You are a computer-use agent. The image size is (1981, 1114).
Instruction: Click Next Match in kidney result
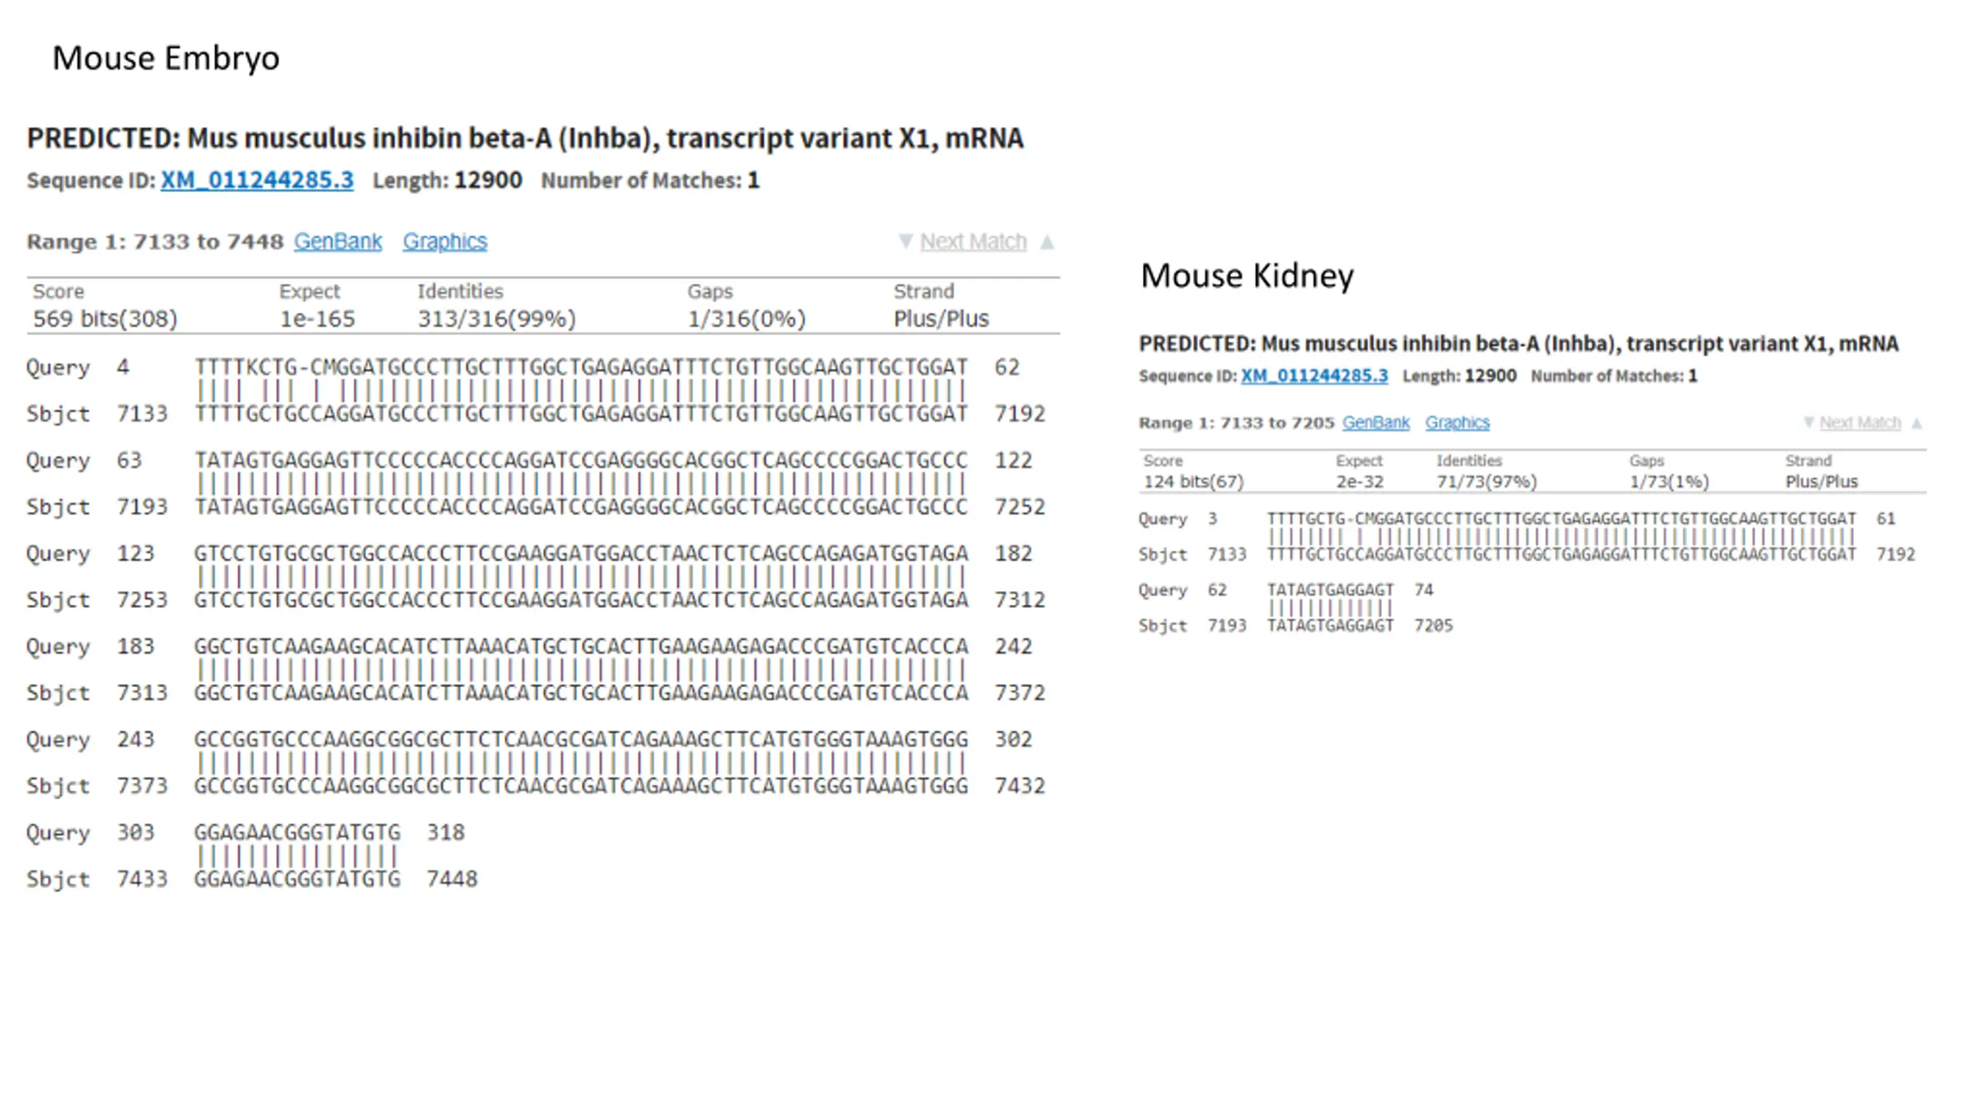(1860, 422)
